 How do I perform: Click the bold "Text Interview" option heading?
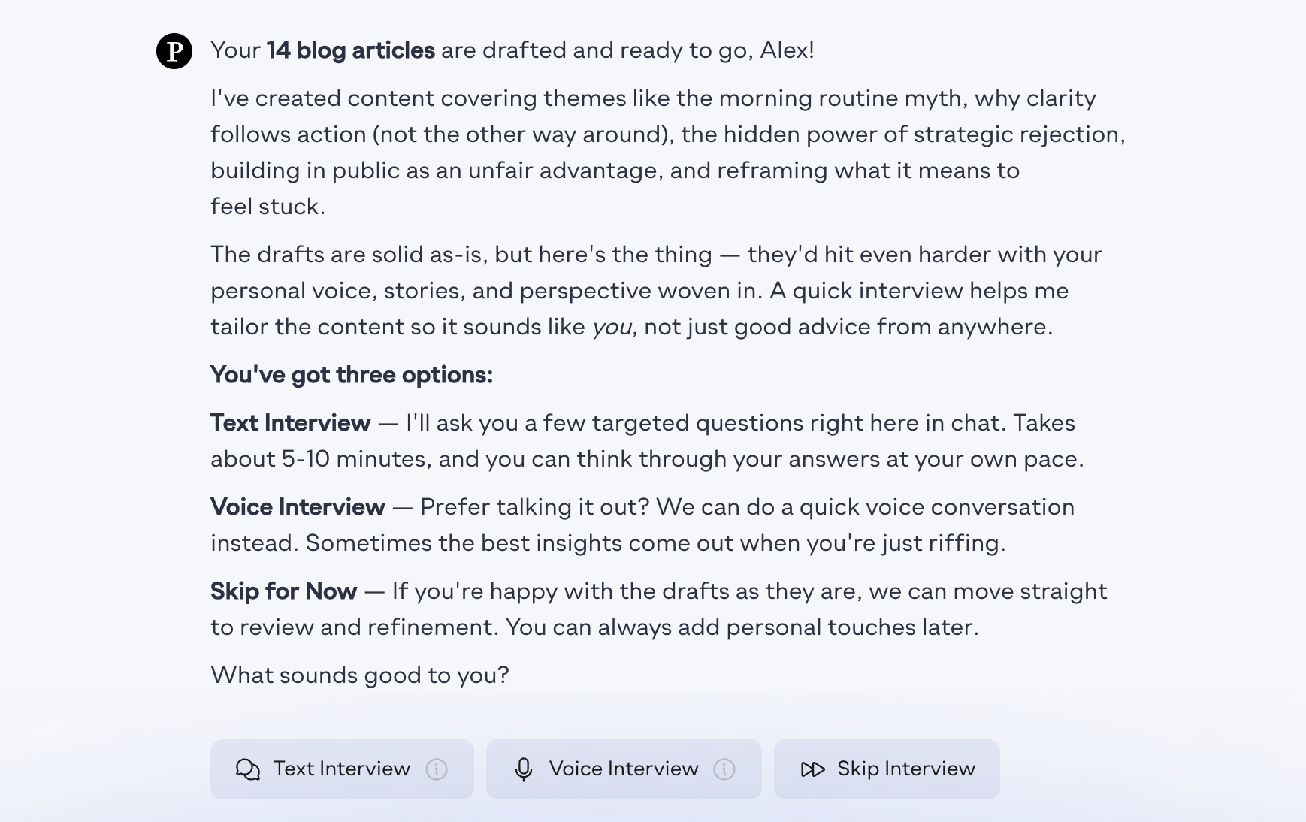[x=290, y=423]
